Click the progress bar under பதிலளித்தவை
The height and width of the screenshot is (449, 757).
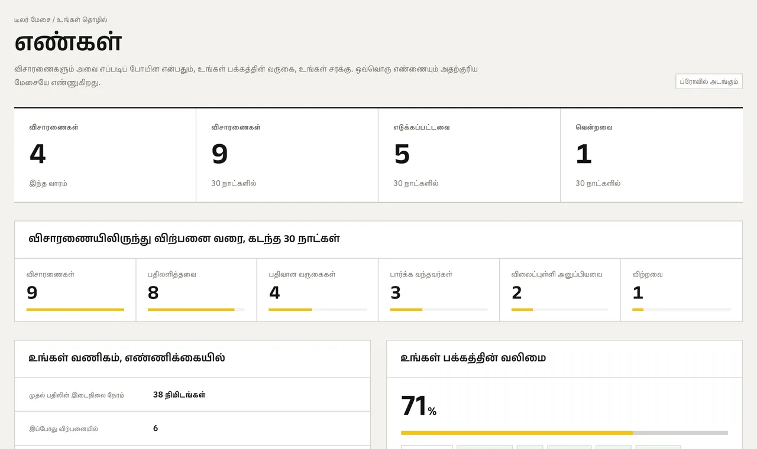click(x=196, y=310)
